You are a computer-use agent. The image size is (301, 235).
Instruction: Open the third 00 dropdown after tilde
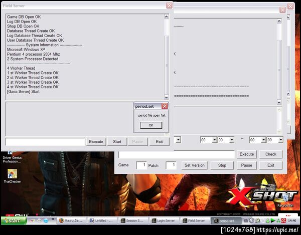point(263,140)
